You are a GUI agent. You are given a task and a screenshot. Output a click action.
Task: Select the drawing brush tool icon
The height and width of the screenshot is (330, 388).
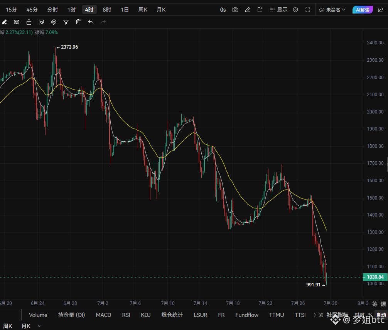[4, 22]
